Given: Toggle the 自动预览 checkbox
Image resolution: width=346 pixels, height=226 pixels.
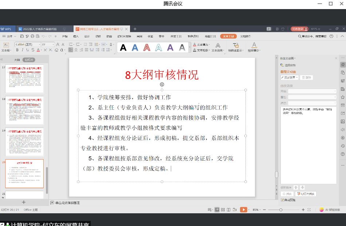Looking at the screenshot, I should pyautogui.click(x=283, y=200).
